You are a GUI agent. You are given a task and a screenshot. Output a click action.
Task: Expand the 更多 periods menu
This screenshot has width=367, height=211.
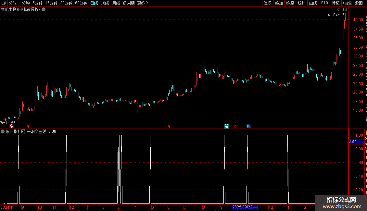pyautogui.click(x=143, y=3)
